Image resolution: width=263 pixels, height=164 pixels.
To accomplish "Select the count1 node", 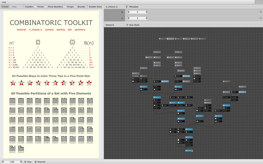I will point(242,87).
